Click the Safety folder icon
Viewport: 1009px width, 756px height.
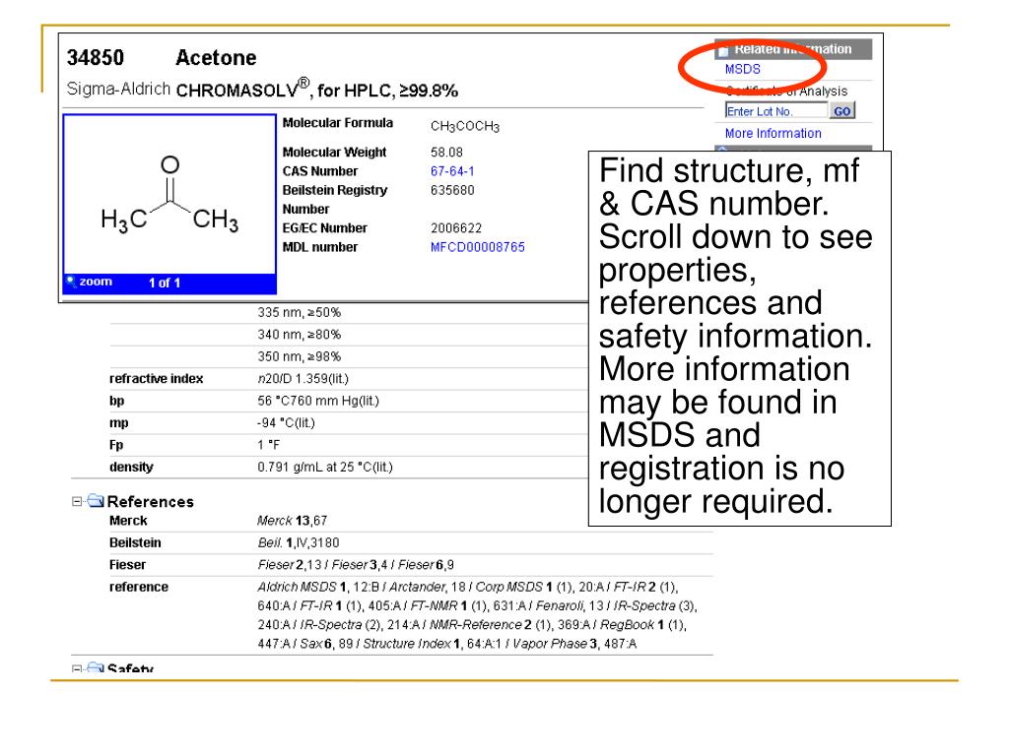tap(96, 667)
